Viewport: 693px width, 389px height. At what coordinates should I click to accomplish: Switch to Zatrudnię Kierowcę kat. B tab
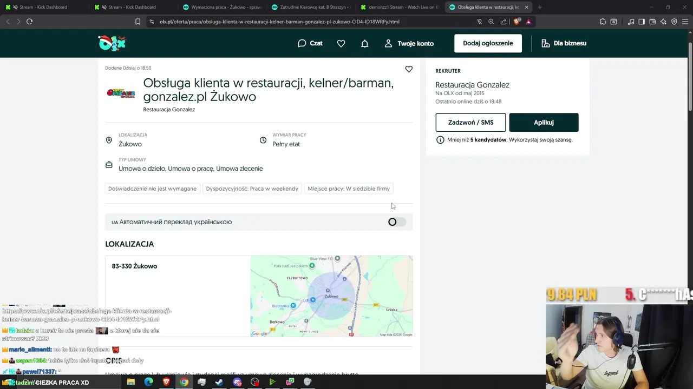point(310,7)
